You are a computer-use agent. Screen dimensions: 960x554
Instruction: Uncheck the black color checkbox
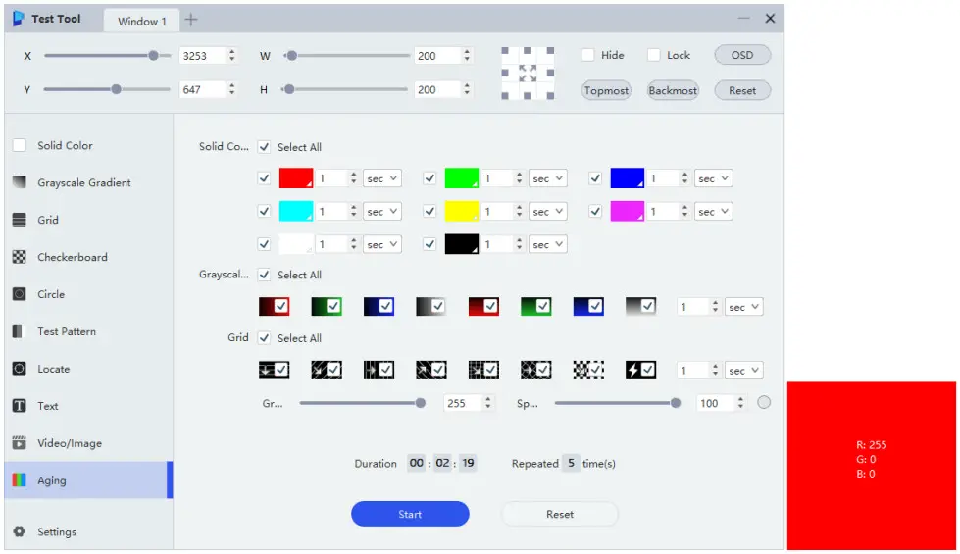click(x=429, y=244)
